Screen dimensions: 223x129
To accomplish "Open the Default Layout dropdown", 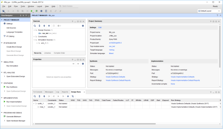I will (x=209, y=11).
